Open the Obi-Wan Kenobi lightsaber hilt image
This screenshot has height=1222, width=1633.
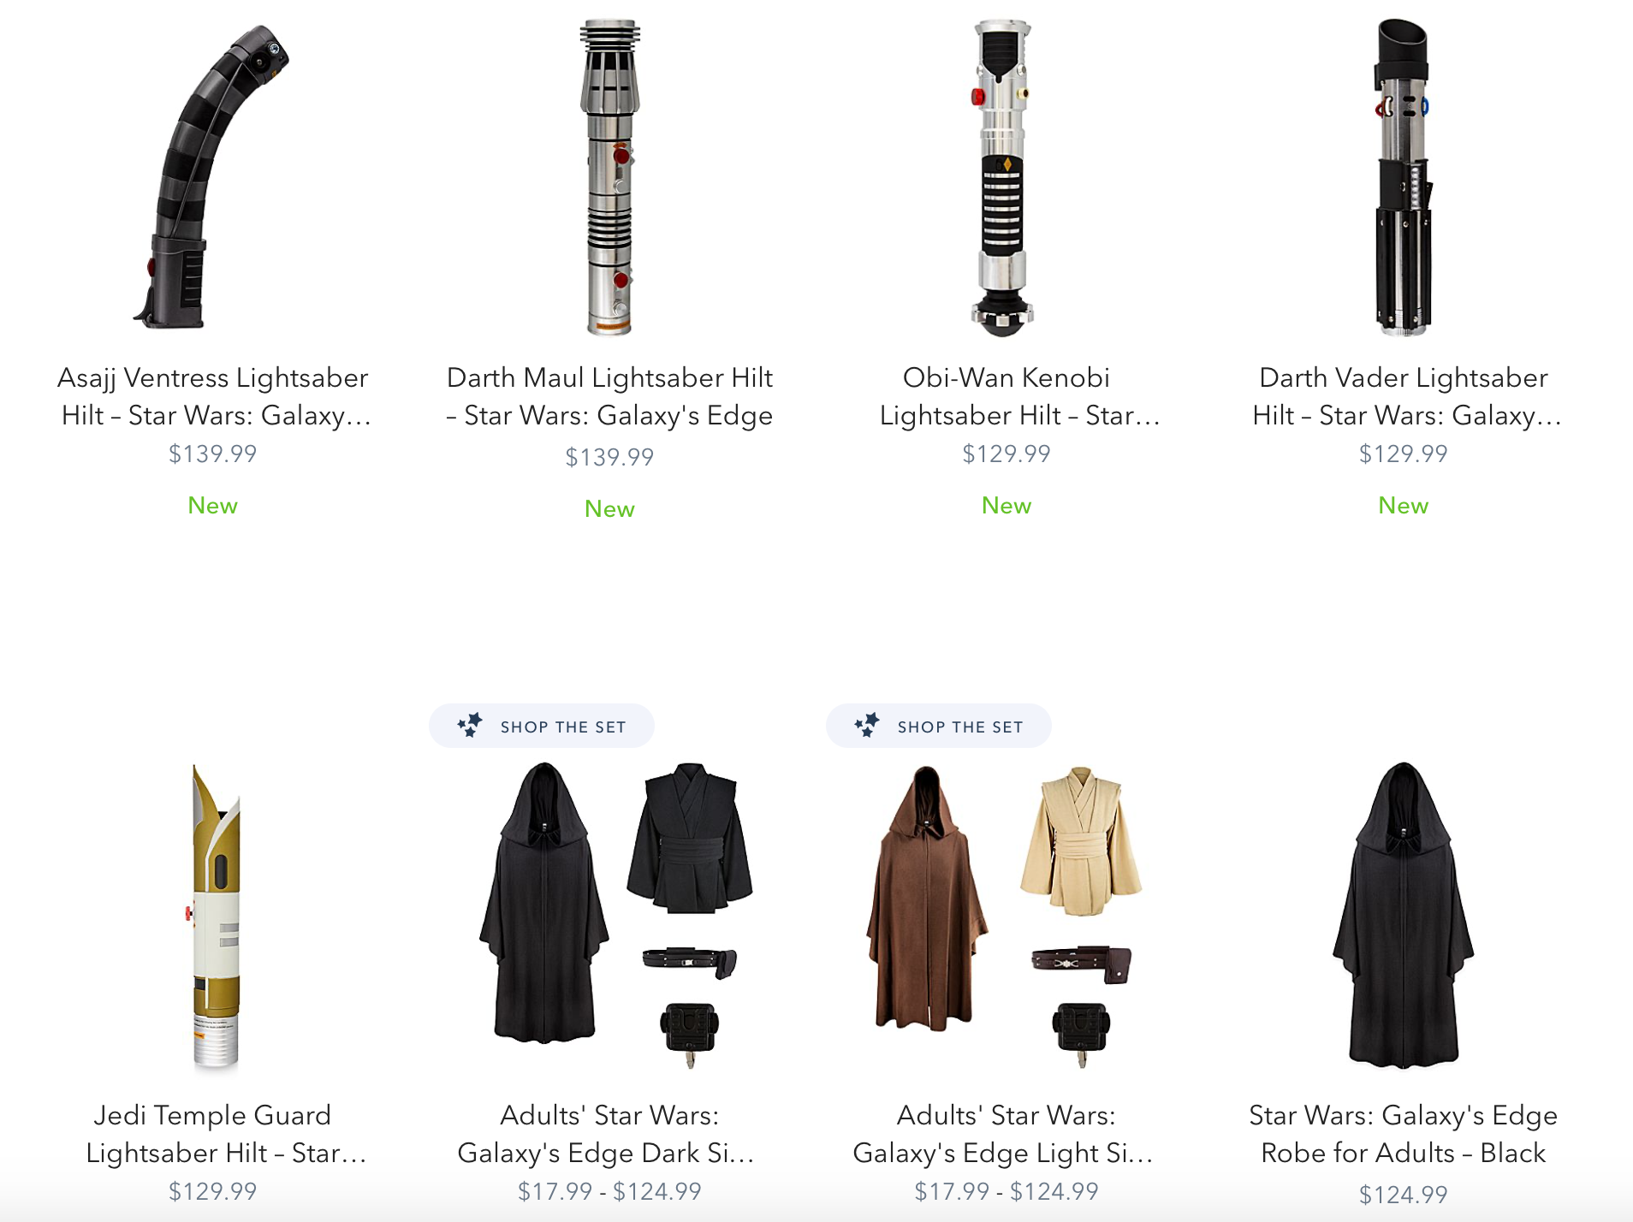(x=1003, y=176)
